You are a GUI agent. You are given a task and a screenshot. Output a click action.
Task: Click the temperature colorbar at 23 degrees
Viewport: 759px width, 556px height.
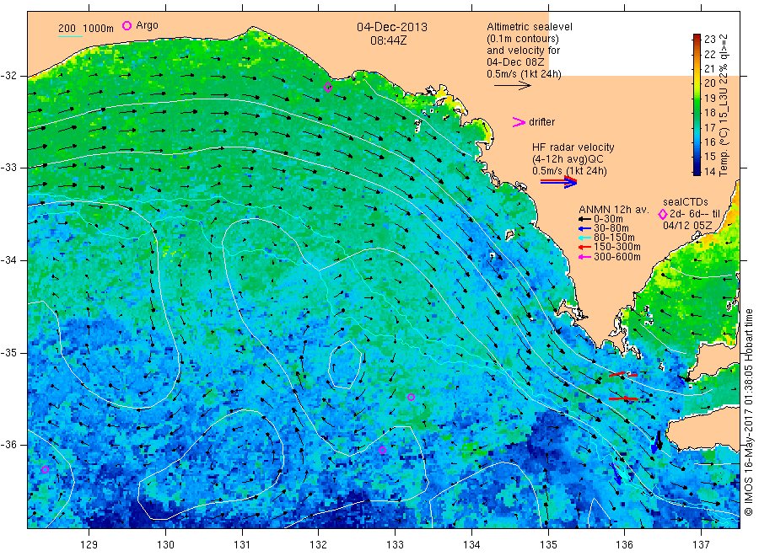coord(697,39)
